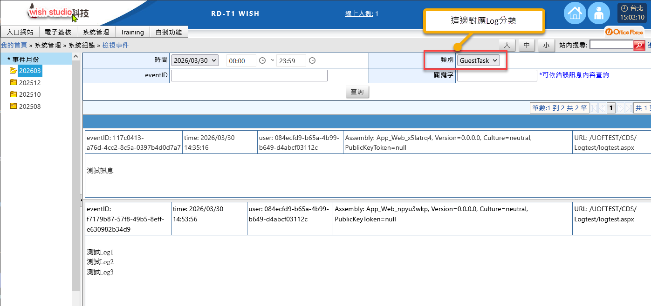Screen dimensions: 651x306
Task: Open the GuestTask category dropdown
Action: tap(478, 60)
